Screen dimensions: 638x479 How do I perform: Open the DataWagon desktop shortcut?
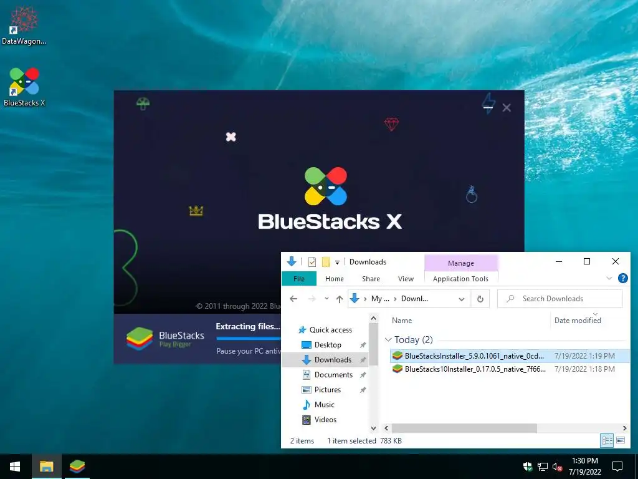pos(24,25)
